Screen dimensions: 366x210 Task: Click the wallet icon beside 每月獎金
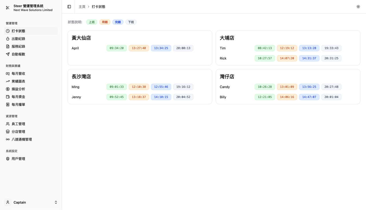click(8, 97)
